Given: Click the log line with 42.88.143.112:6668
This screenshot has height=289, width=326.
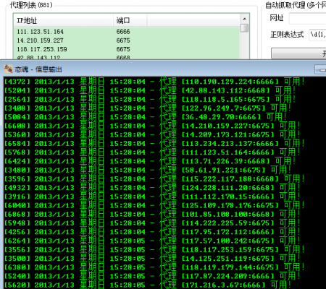Looking at the screenshot, I should pos(150,90).
